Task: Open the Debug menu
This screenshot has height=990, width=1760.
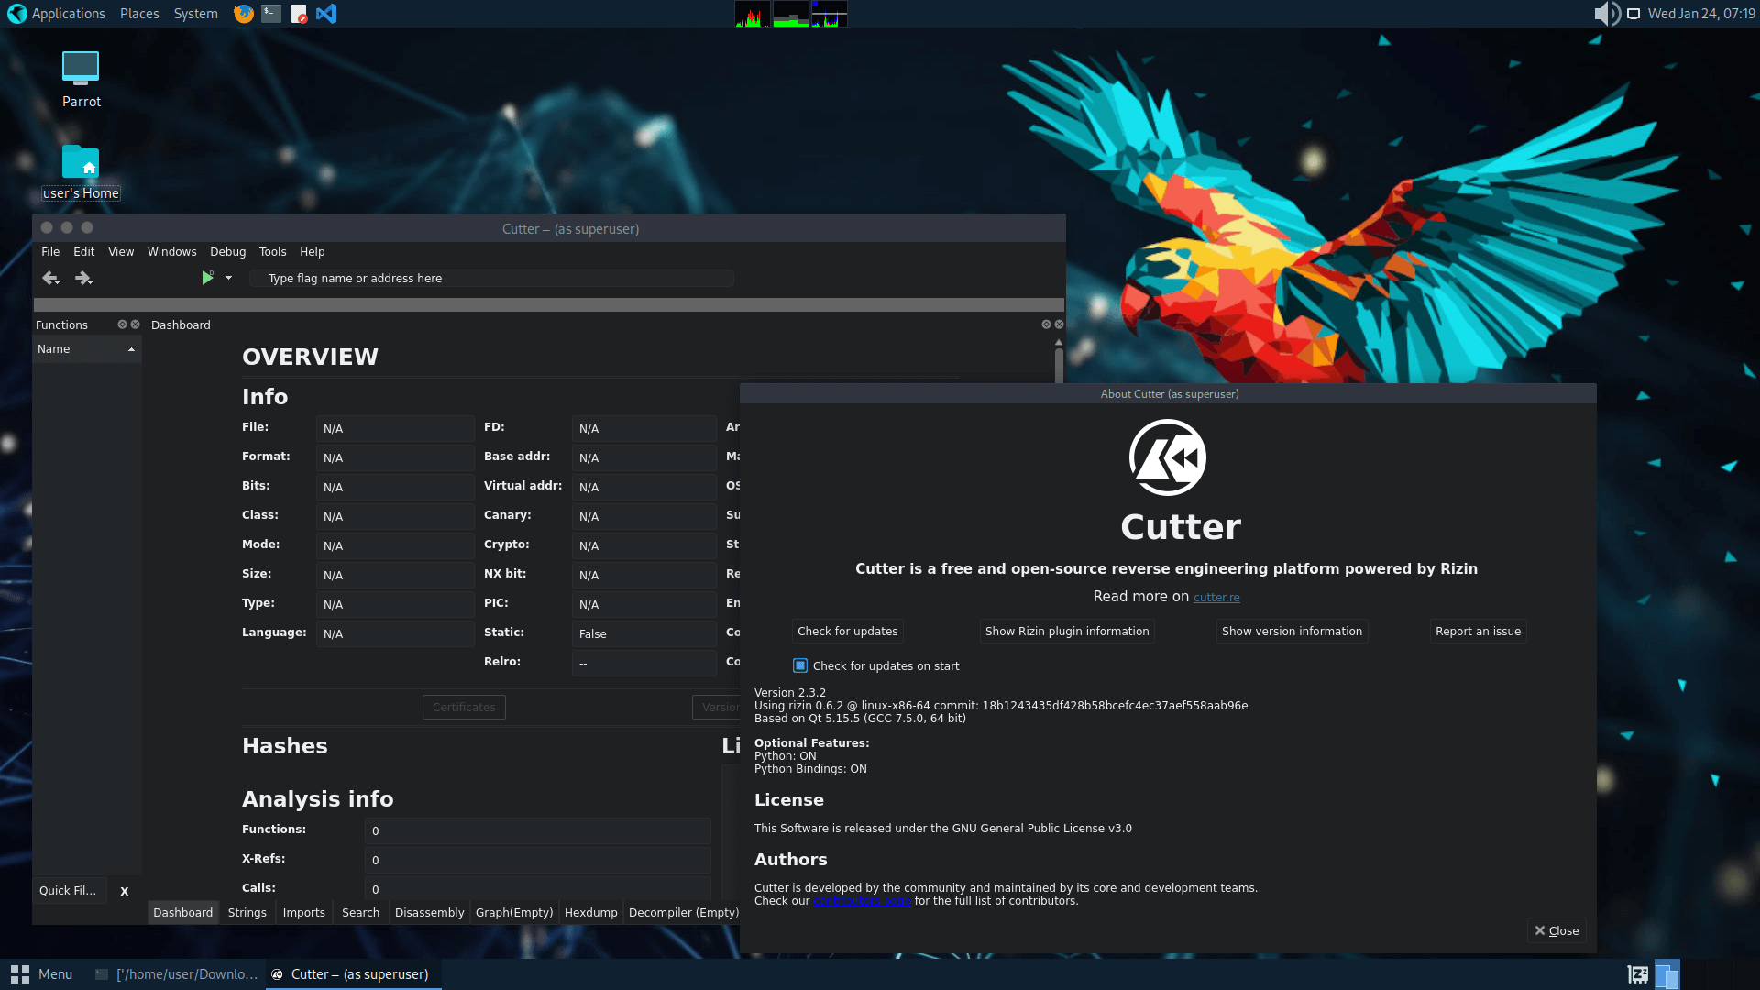Action: [x=227, y=252]
